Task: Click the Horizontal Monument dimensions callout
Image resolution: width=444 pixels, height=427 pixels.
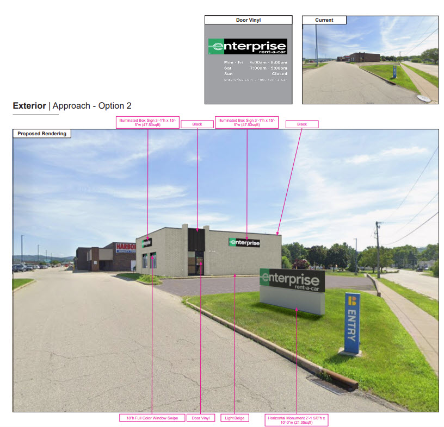Action: [296, 420]
